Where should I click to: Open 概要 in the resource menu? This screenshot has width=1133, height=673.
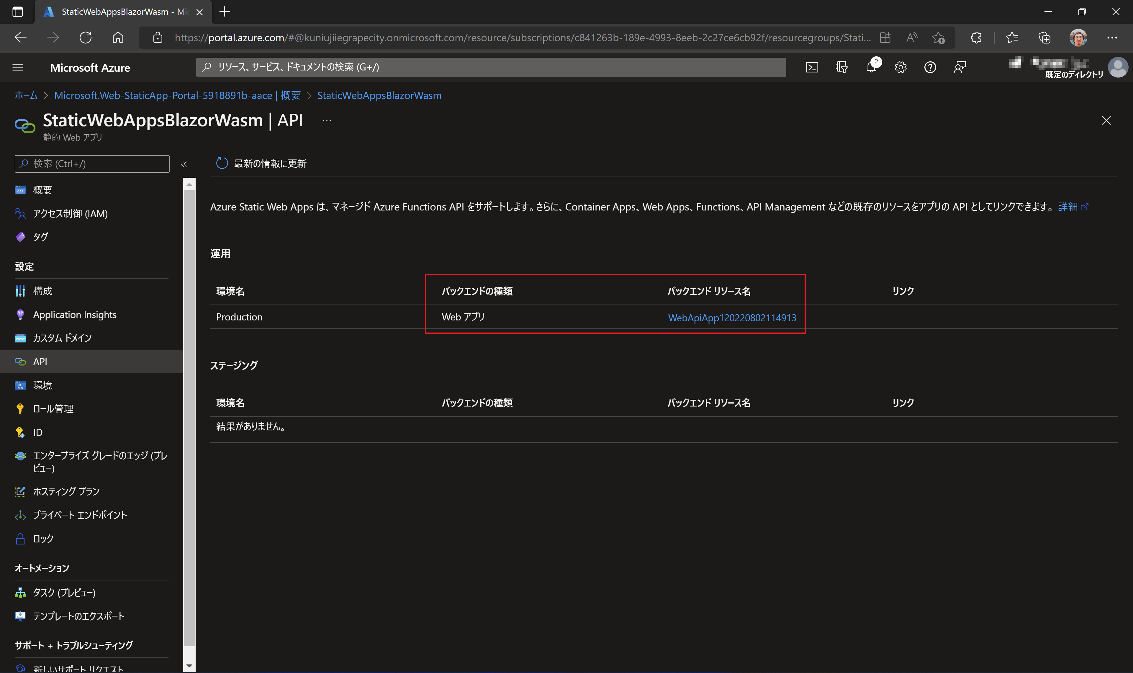42,190
